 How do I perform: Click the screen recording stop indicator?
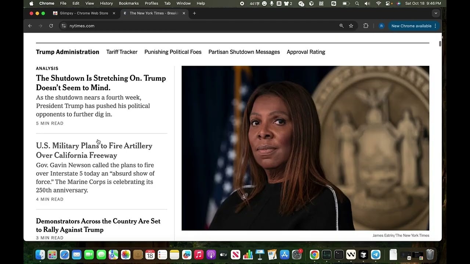tap(242, 3)
